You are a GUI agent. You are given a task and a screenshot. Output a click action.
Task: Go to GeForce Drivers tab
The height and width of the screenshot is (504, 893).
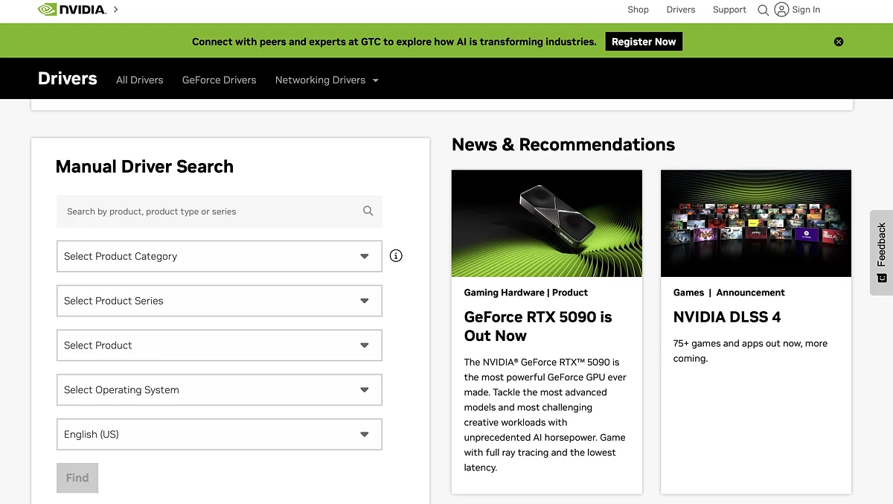point(219,80)
